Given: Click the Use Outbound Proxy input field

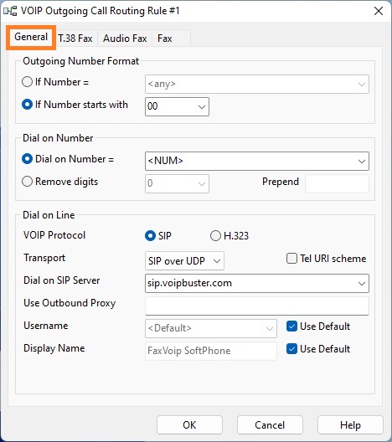Looking at the screenshot, I should tap(257, 306).
